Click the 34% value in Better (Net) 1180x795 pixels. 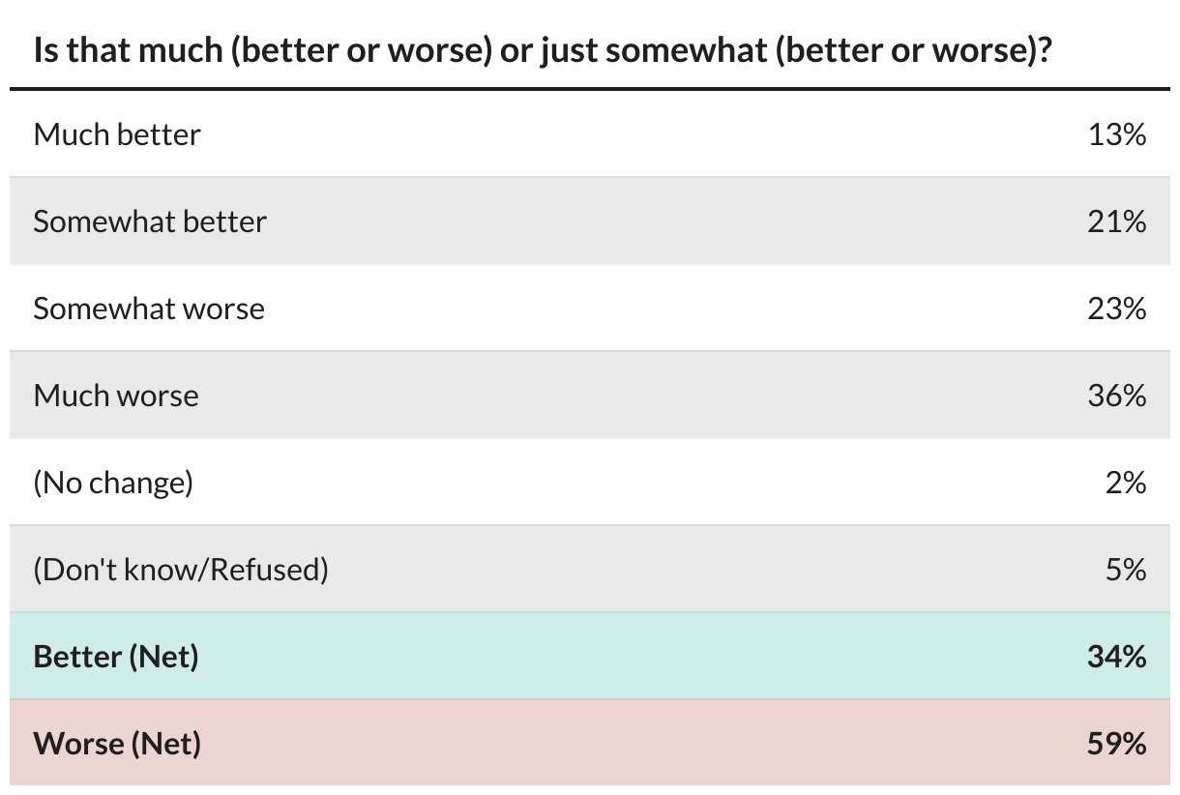coord(1117,656)
